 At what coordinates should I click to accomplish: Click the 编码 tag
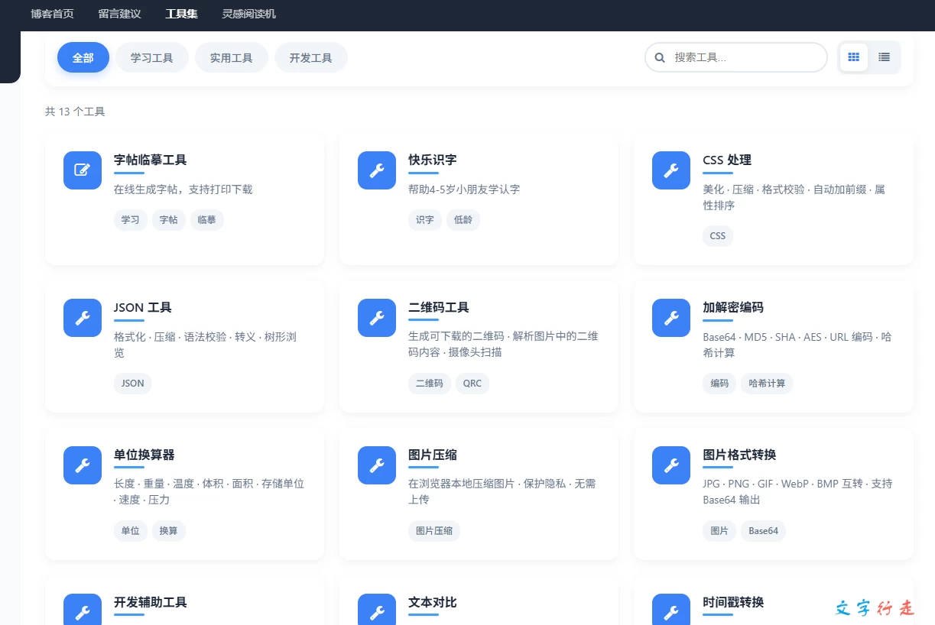(719, 384)
